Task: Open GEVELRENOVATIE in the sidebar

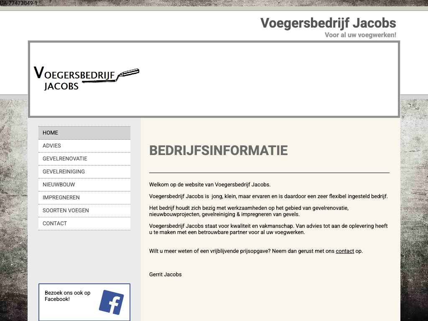Action: pos(84,159)
